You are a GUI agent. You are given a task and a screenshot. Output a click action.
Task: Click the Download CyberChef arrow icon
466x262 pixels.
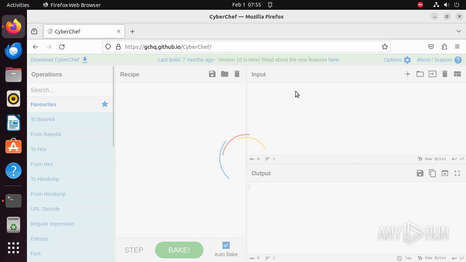[85, 60]
